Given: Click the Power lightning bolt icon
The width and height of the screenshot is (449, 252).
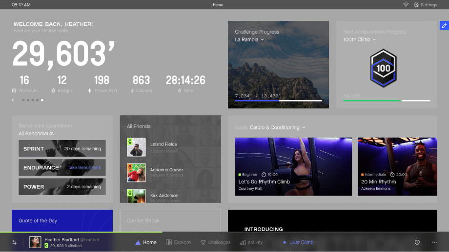Looking at the screenshot, I should (90, 90).
